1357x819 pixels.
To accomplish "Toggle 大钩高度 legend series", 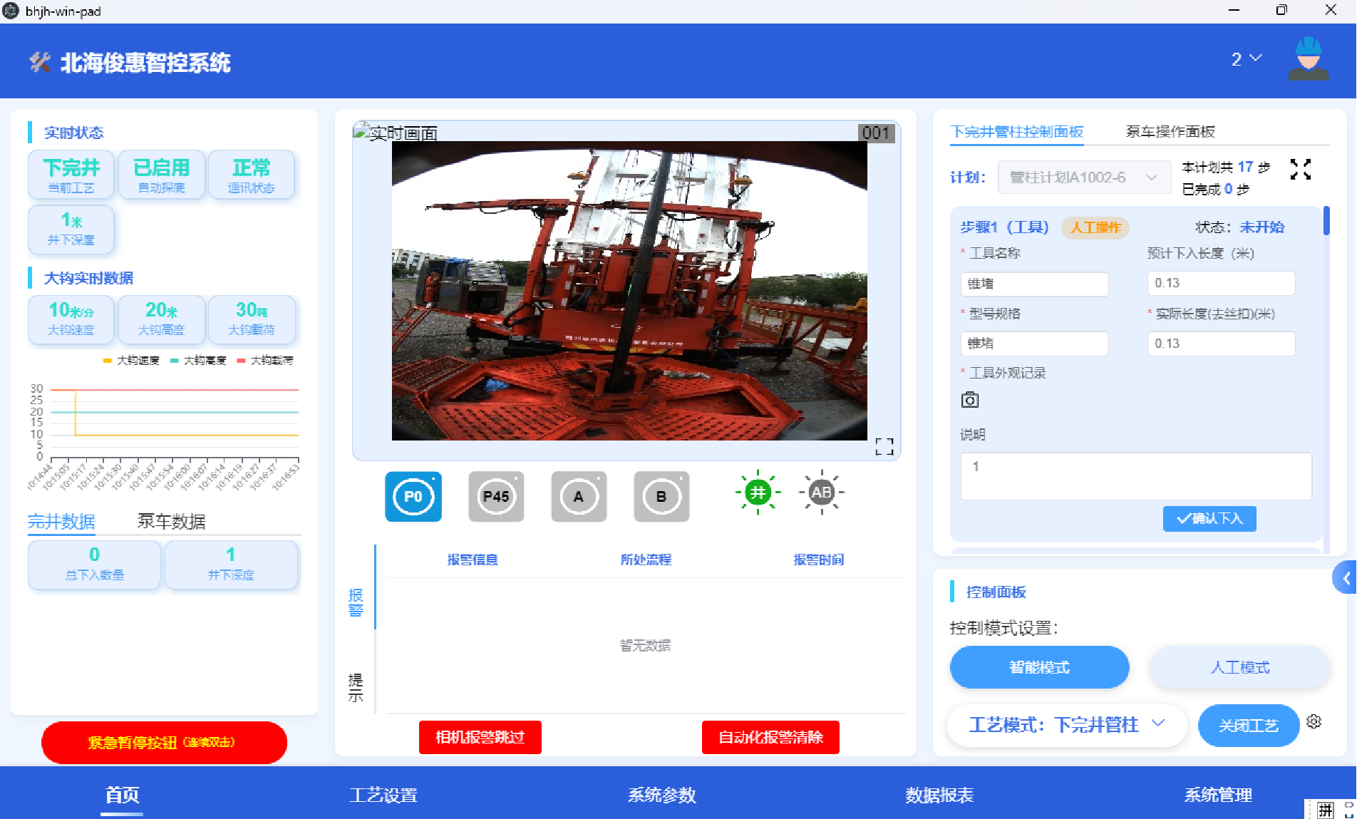I will coord(198,361).
